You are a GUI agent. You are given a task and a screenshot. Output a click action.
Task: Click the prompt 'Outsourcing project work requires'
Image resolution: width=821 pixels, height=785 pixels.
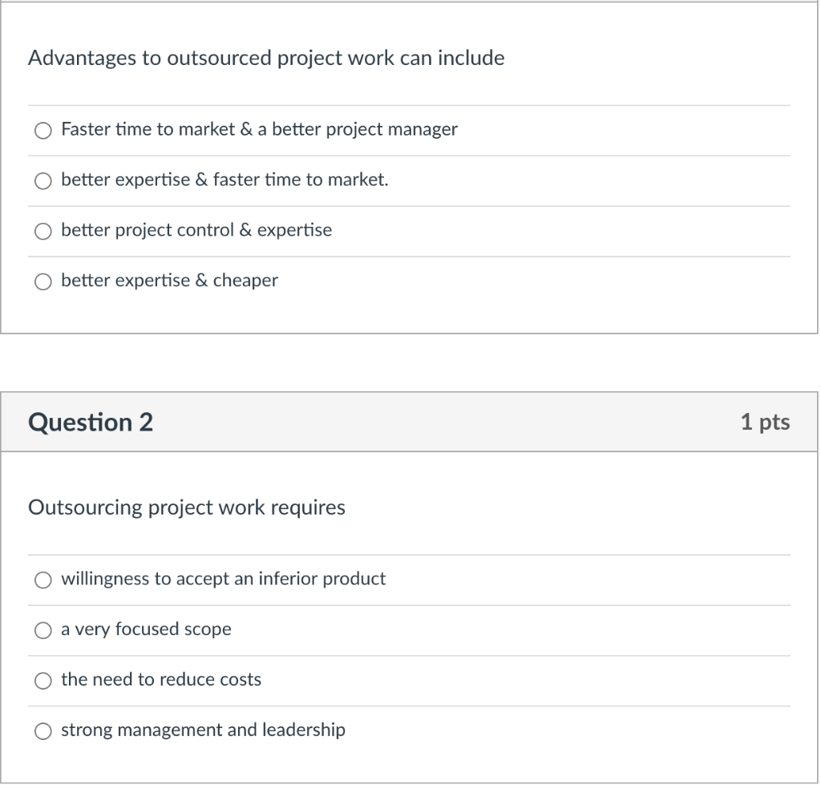(187, 507)
